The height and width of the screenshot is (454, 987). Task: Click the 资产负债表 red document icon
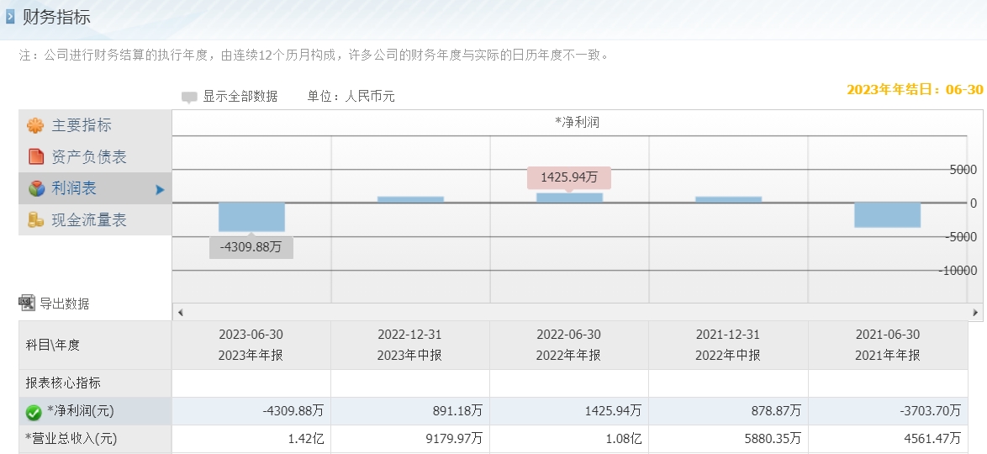(x=36, y=156)
